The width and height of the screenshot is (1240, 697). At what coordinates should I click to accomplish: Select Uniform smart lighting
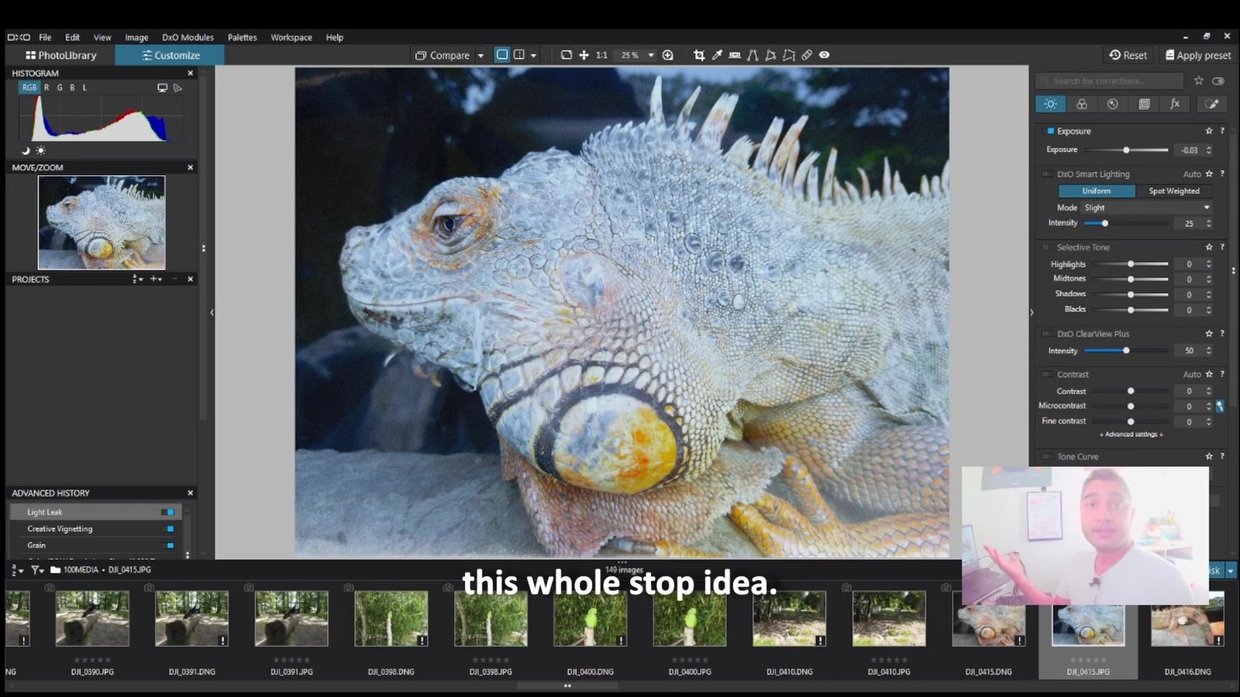pyautogui.click(x=1096, y=191)
